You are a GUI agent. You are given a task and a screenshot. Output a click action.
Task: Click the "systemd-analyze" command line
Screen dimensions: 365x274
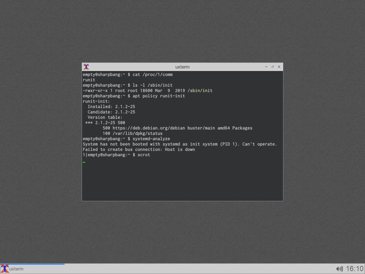(x=127, y=139)
